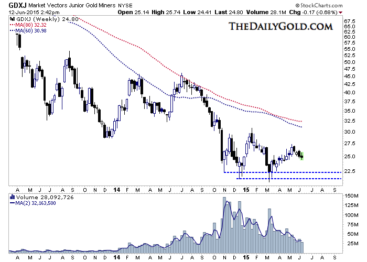The image size is (367, 262).
Task: Click the red down-arrow next to Chg
Action: click(355, 12)
